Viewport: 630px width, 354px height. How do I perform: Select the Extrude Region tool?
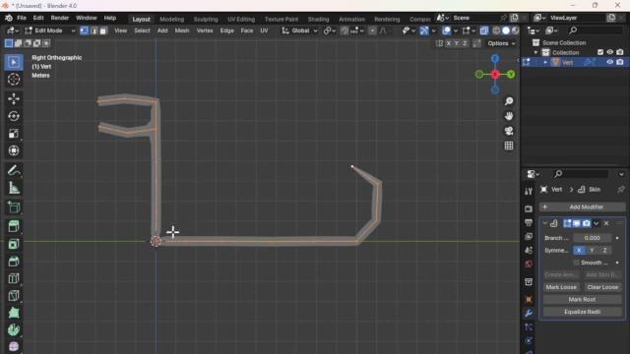pos(14,226)
